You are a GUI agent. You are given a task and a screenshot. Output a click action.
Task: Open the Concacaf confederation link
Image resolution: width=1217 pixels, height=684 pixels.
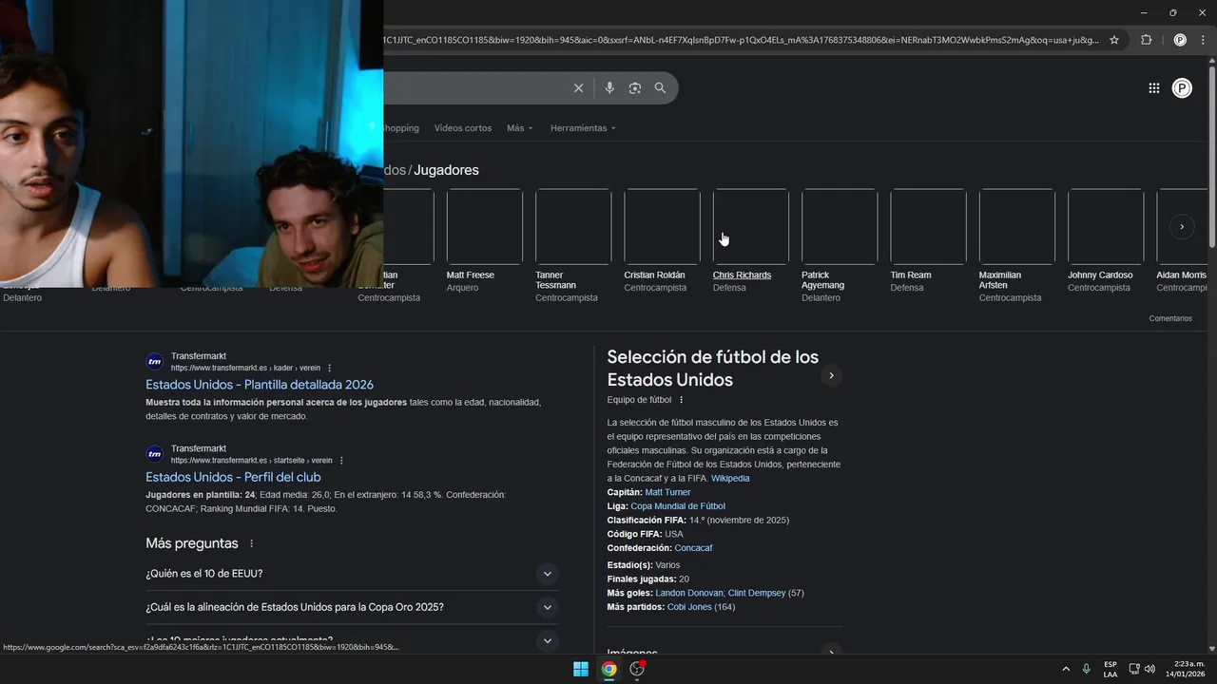(693, 548)
